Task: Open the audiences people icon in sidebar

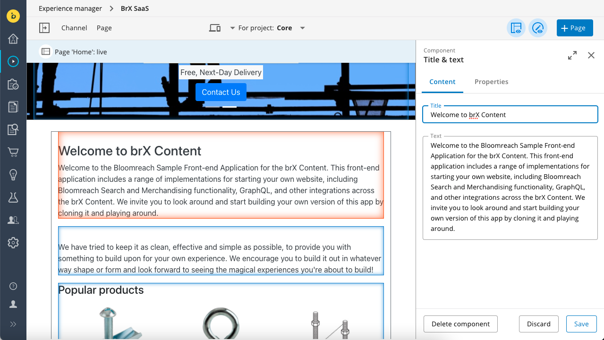Action: click(13, 220)
